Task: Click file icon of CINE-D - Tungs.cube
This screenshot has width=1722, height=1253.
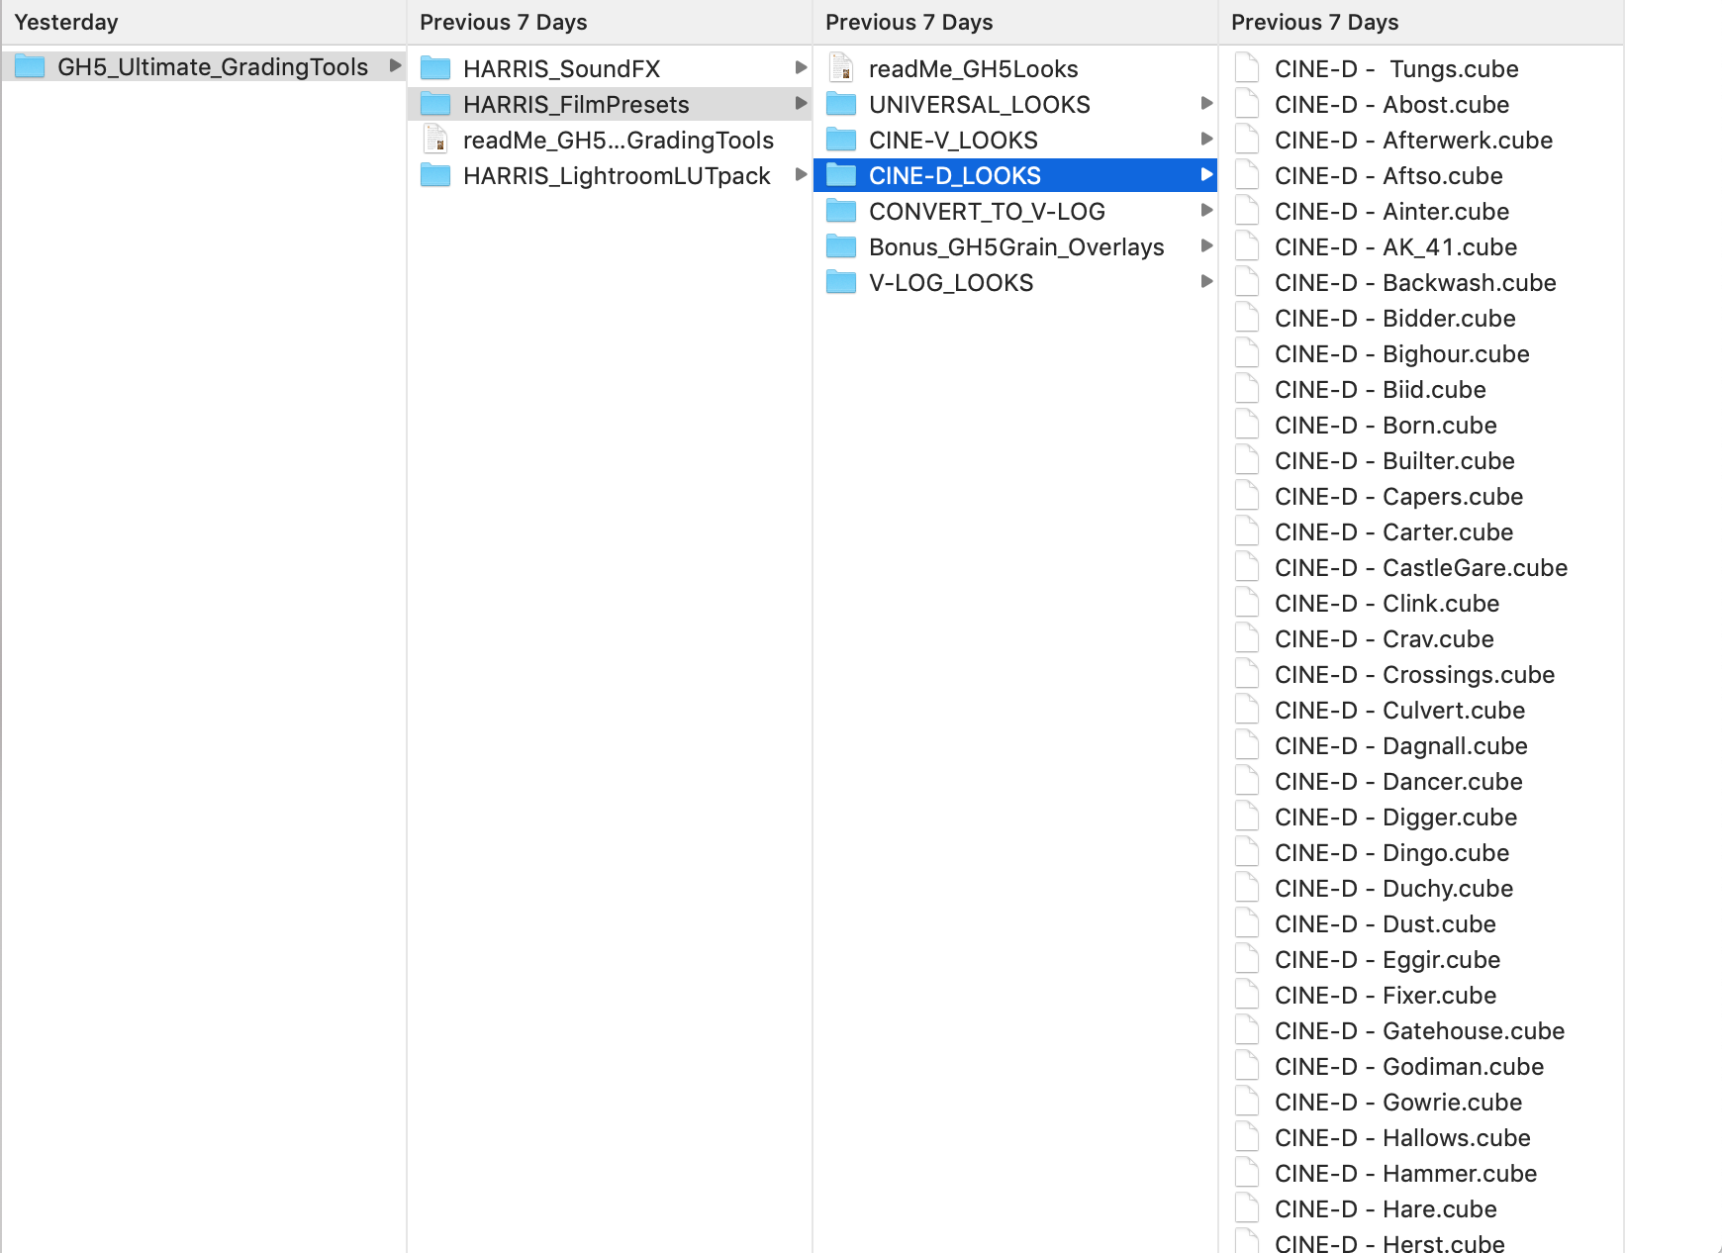Action: pos(1247,68)
